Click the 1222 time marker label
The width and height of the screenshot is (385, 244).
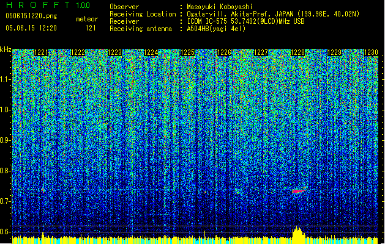(78, 52)
